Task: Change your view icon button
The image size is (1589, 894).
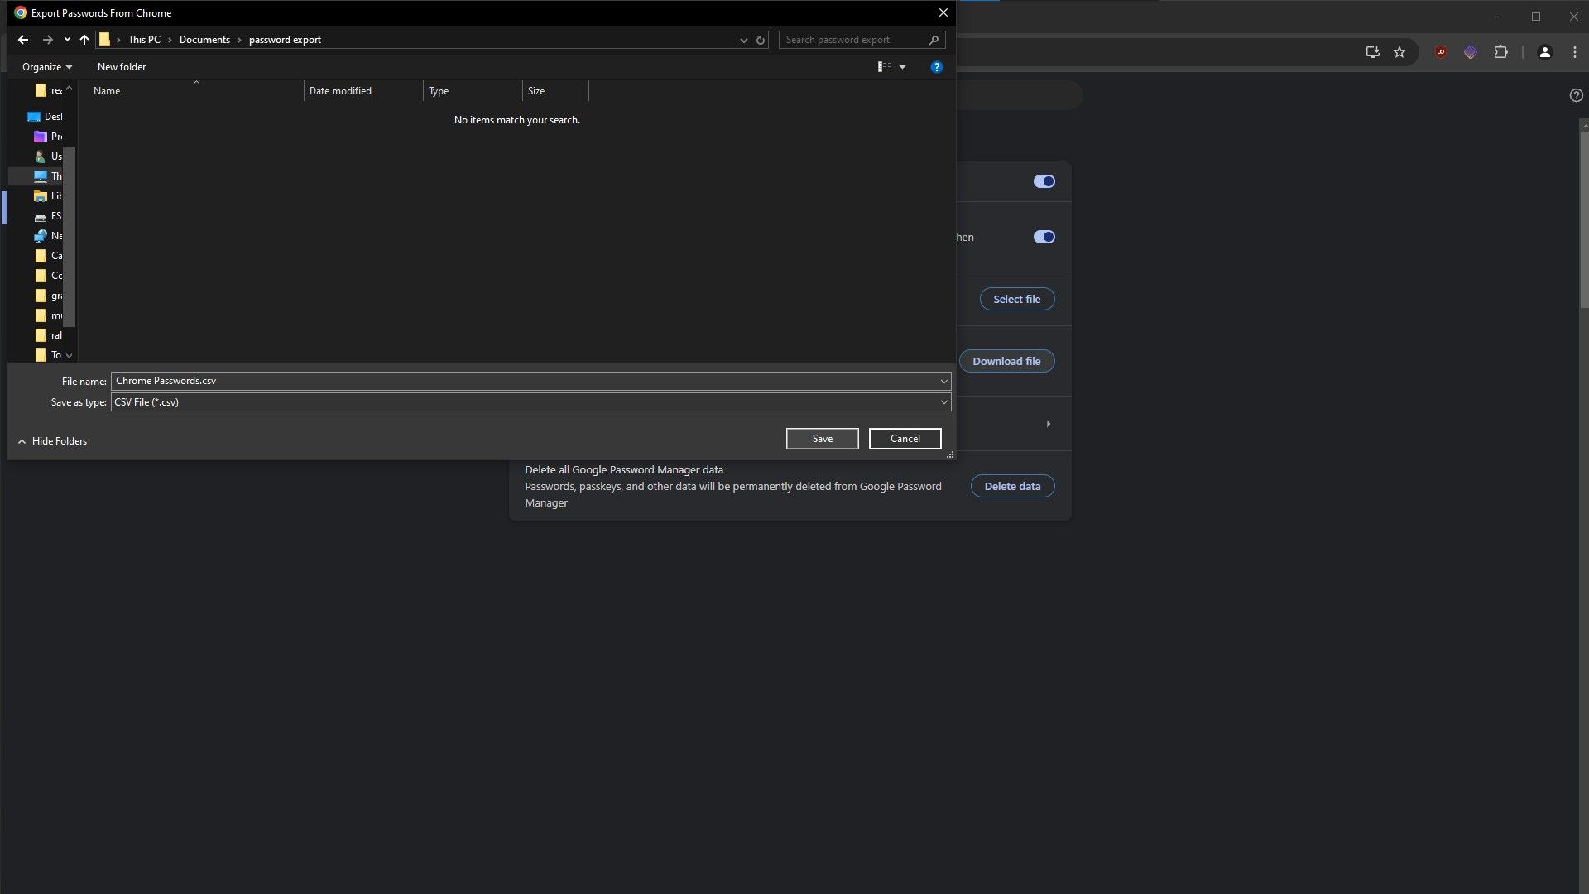Action: click(885, 67)
